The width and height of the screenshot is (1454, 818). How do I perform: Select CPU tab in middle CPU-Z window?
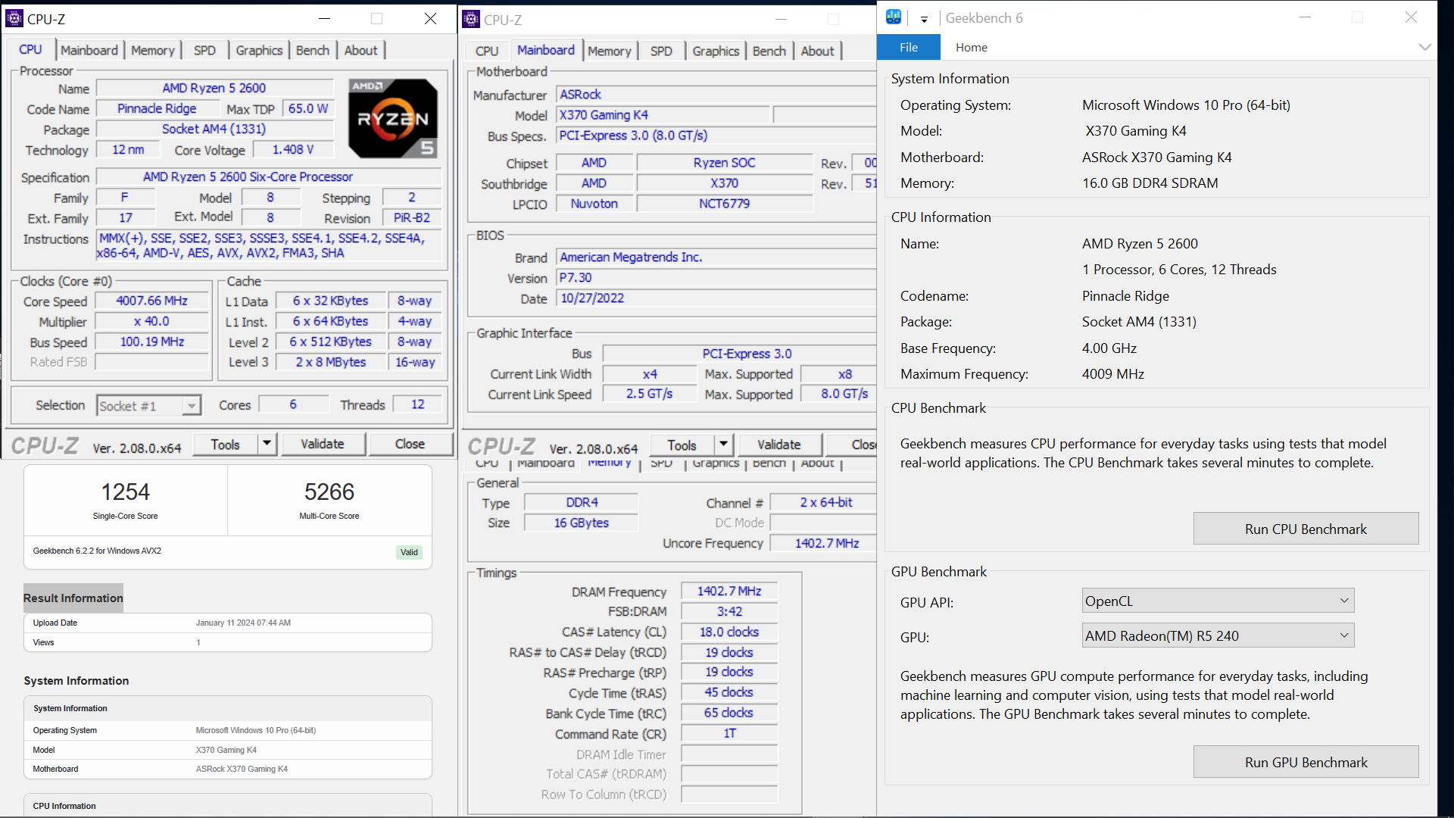487,51
